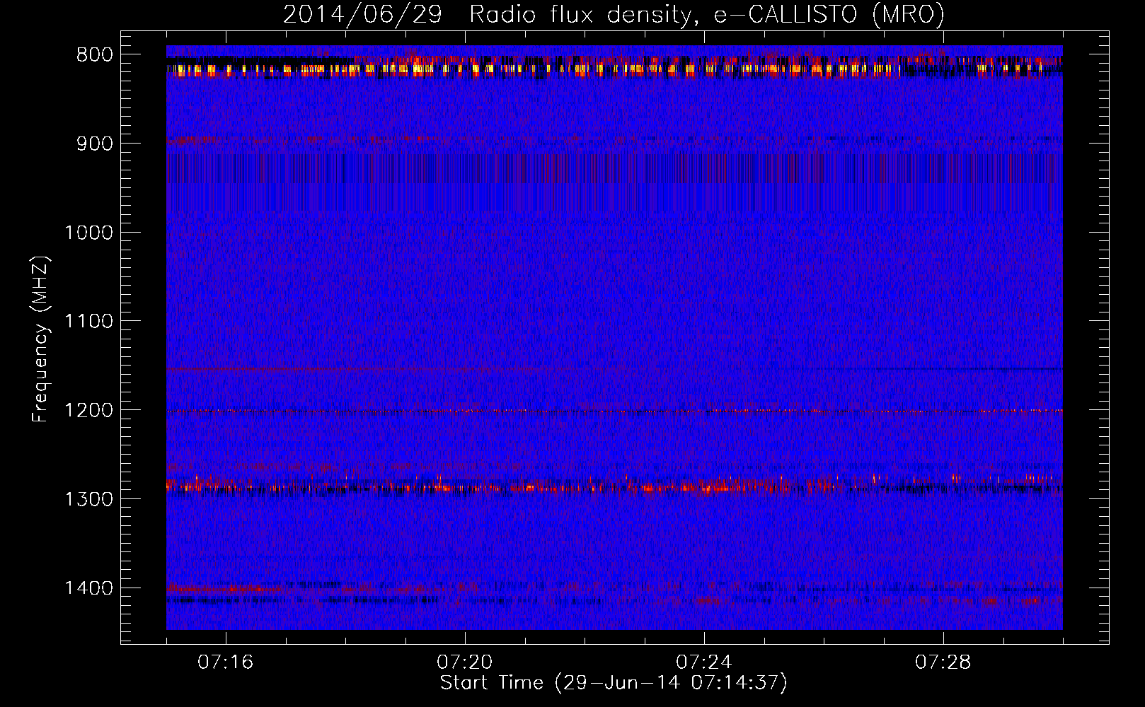1145x707 pixels.
Task: Click the red emission band near 1285 MHz
Action: point(614,486)
